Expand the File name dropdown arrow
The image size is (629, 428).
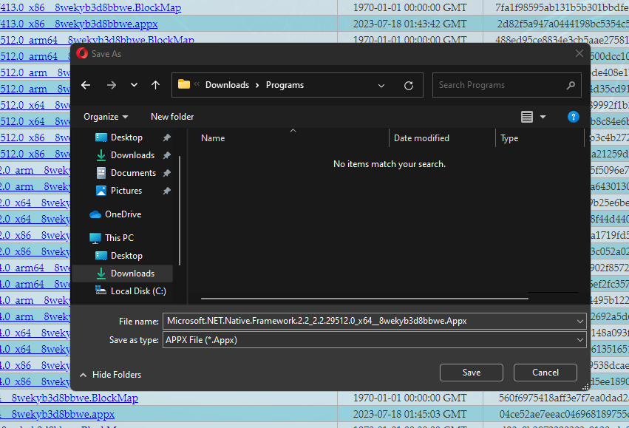click(x=580, y=322)
